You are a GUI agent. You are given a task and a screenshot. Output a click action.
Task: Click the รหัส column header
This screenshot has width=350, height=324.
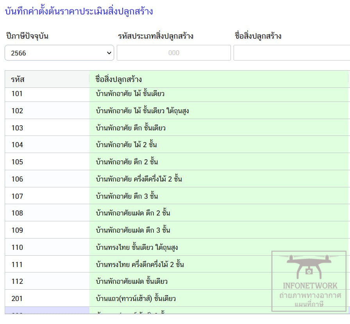pos(47,79)
